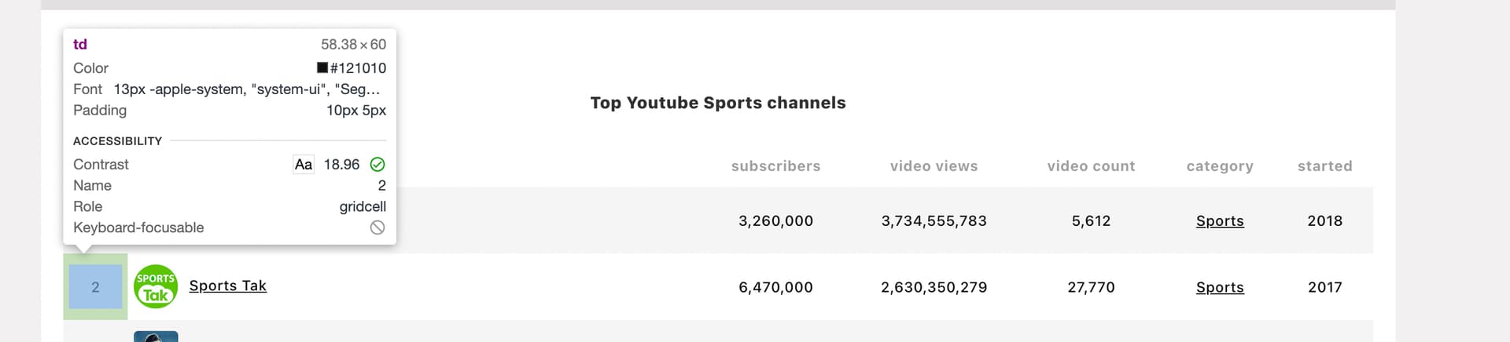Sort by the video views column header
The image size is (1510, 342).
point(934,166)
